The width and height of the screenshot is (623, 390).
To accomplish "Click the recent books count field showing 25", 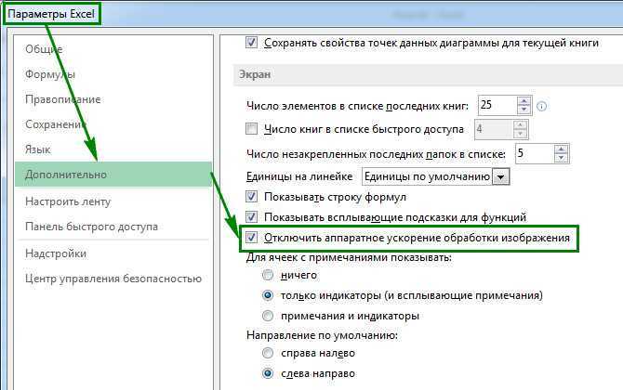I will [x=497, y=106].
